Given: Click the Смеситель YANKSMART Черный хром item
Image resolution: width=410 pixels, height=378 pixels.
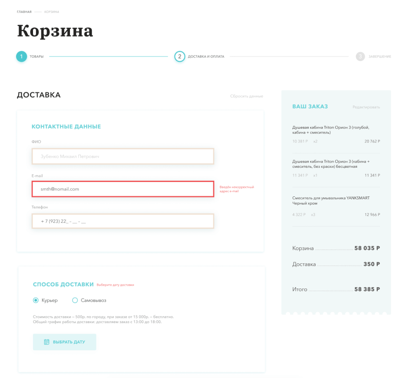Looking at the screenshot, I should tap(331, 201).
